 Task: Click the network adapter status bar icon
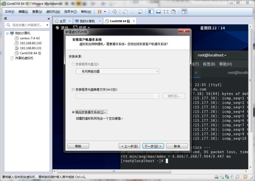[227, 177]
